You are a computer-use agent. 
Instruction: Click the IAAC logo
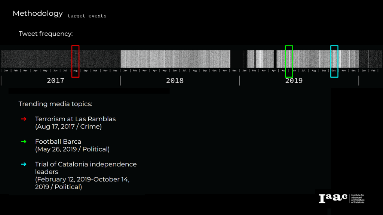pyautogui.click(x=333, y=199)
